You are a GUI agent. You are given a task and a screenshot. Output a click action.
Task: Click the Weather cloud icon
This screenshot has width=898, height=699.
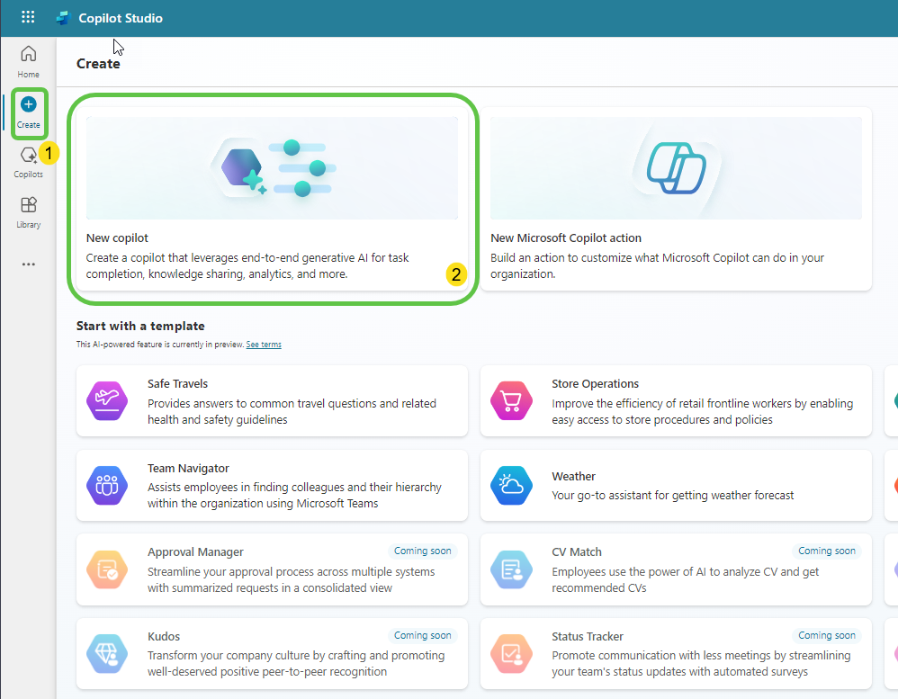[x=511, y=485]
